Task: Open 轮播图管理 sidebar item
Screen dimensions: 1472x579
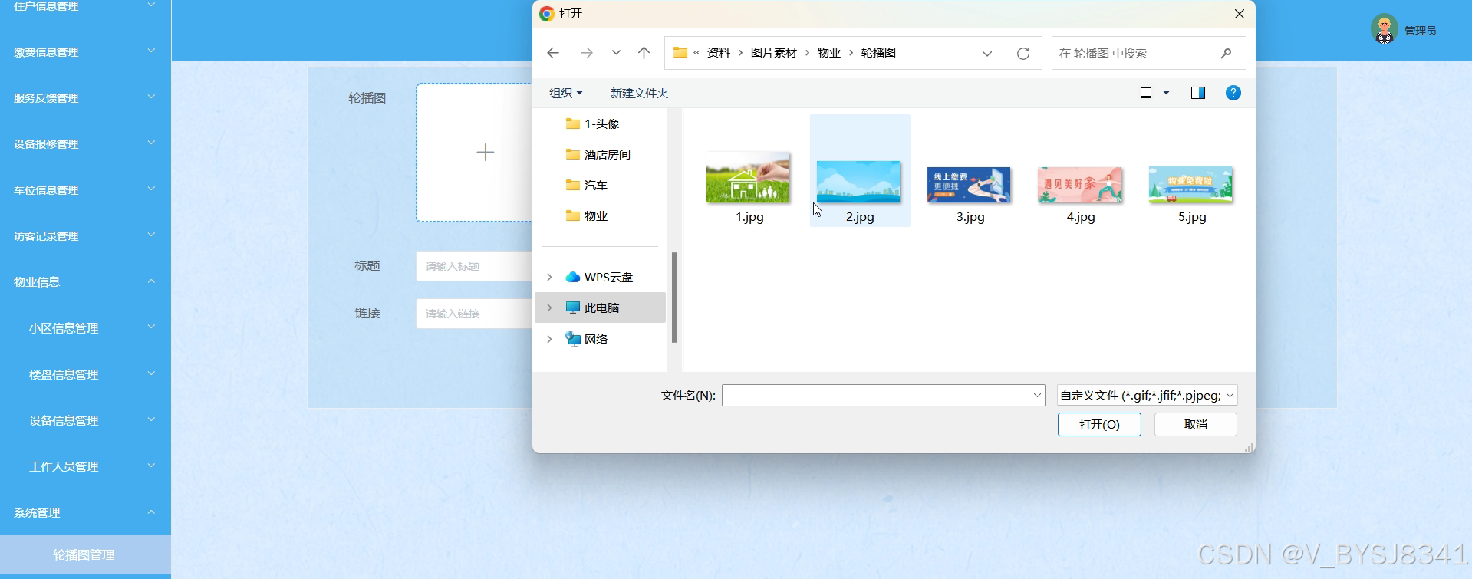Action: coord(85,554)
